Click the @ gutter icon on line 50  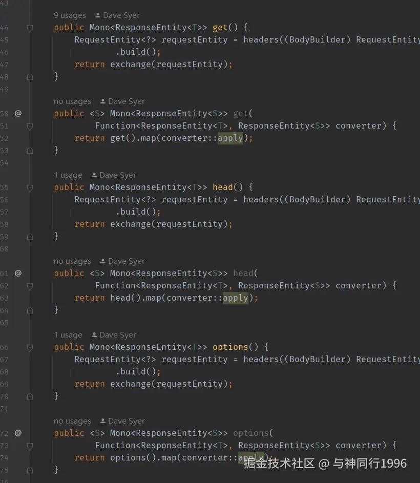(x=18, y=113)
